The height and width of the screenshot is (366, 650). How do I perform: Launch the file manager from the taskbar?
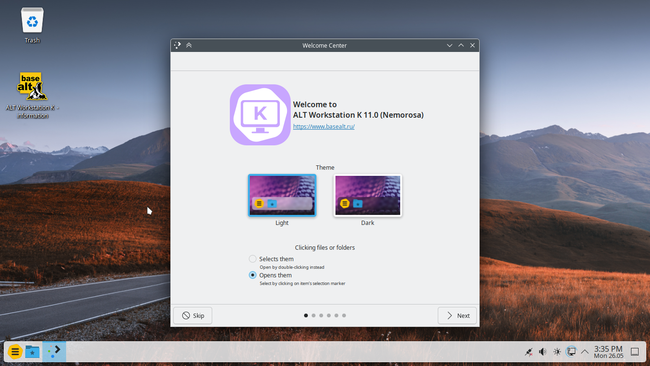(x=32, y=352)
